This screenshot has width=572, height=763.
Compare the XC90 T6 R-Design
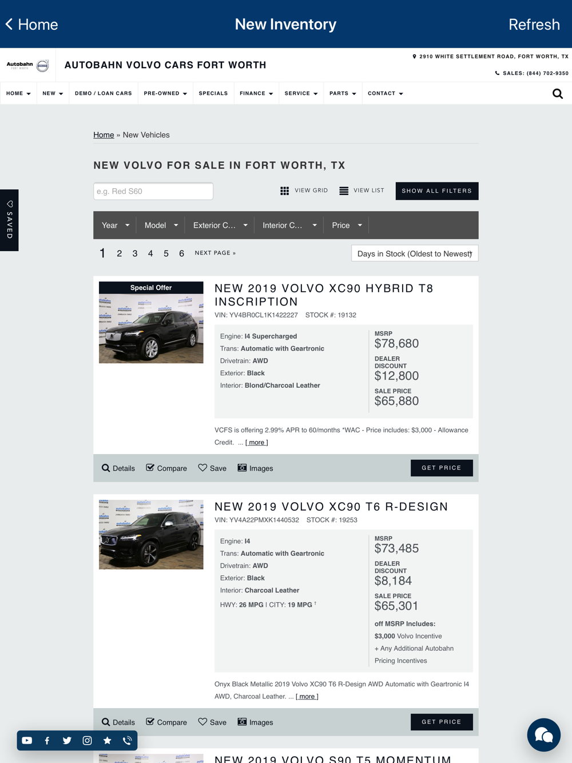coord(166,722)
